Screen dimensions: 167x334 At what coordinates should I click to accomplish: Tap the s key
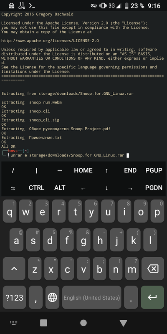(33, 240)
